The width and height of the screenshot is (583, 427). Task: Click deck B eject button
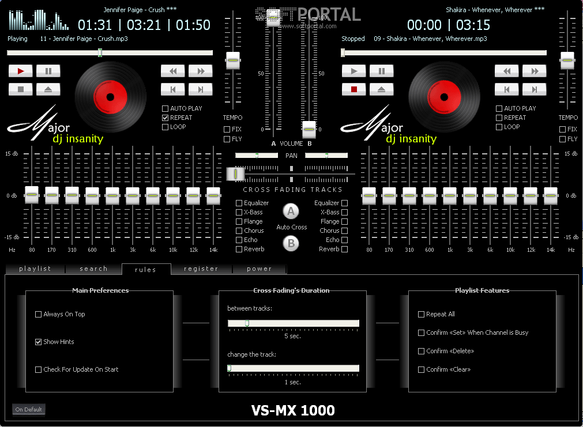click(x=382, y=89)
